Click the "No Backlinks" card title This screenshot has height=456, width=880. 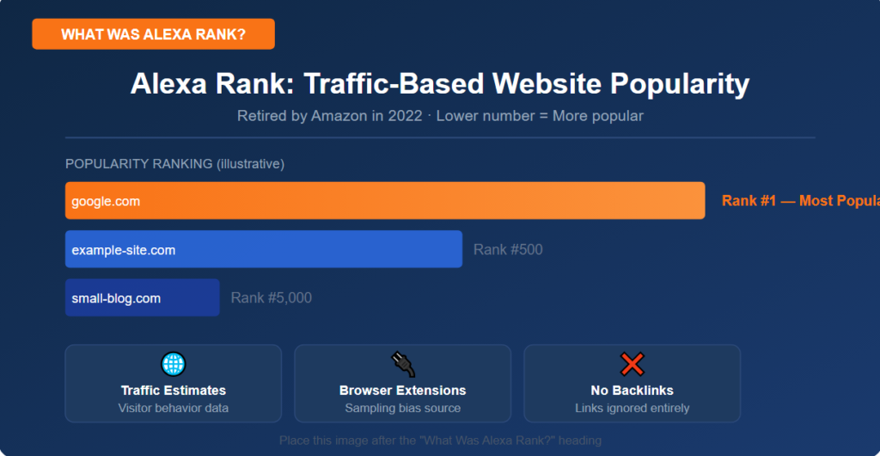click(632, 391)
